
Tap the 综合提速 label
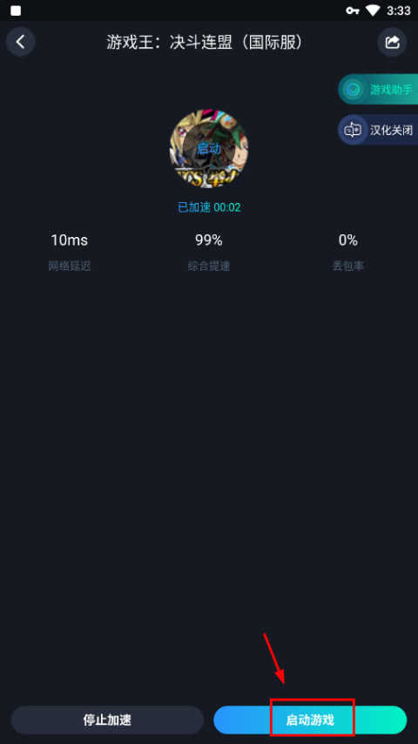point(209,267)
